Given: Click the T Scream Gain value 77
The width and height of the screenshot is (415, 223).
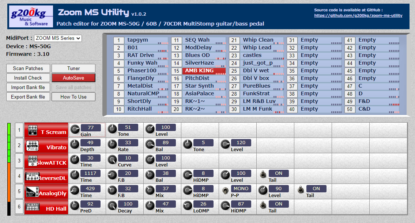Looking at the screenshot, I should [x=91, y=128].
